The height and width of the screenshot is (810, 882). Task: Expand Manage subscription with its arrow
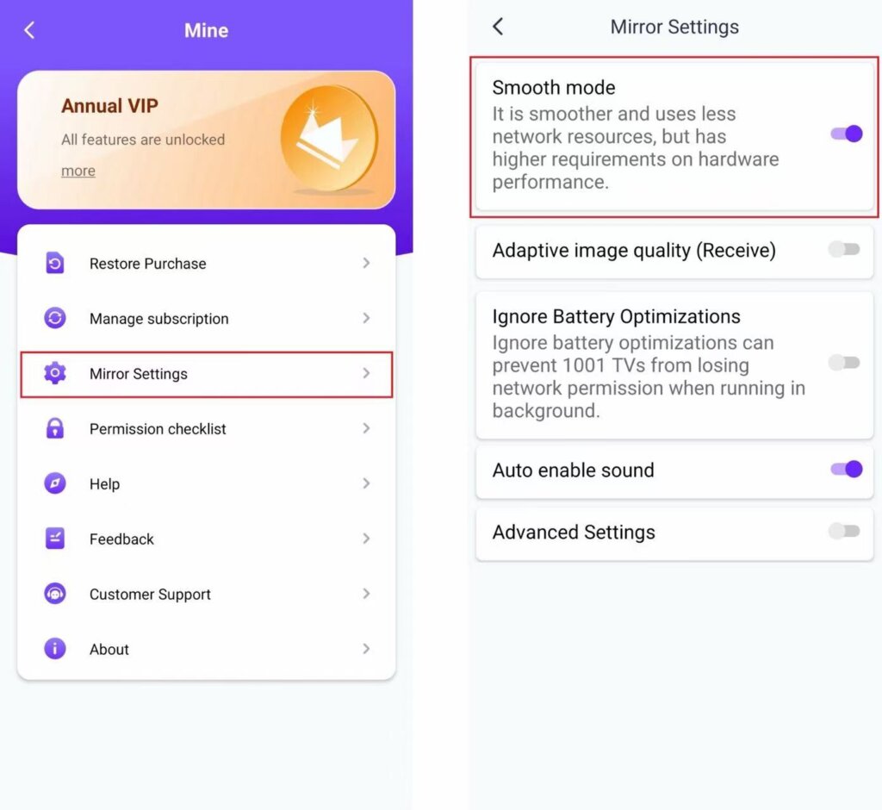[x=366, y=319]
